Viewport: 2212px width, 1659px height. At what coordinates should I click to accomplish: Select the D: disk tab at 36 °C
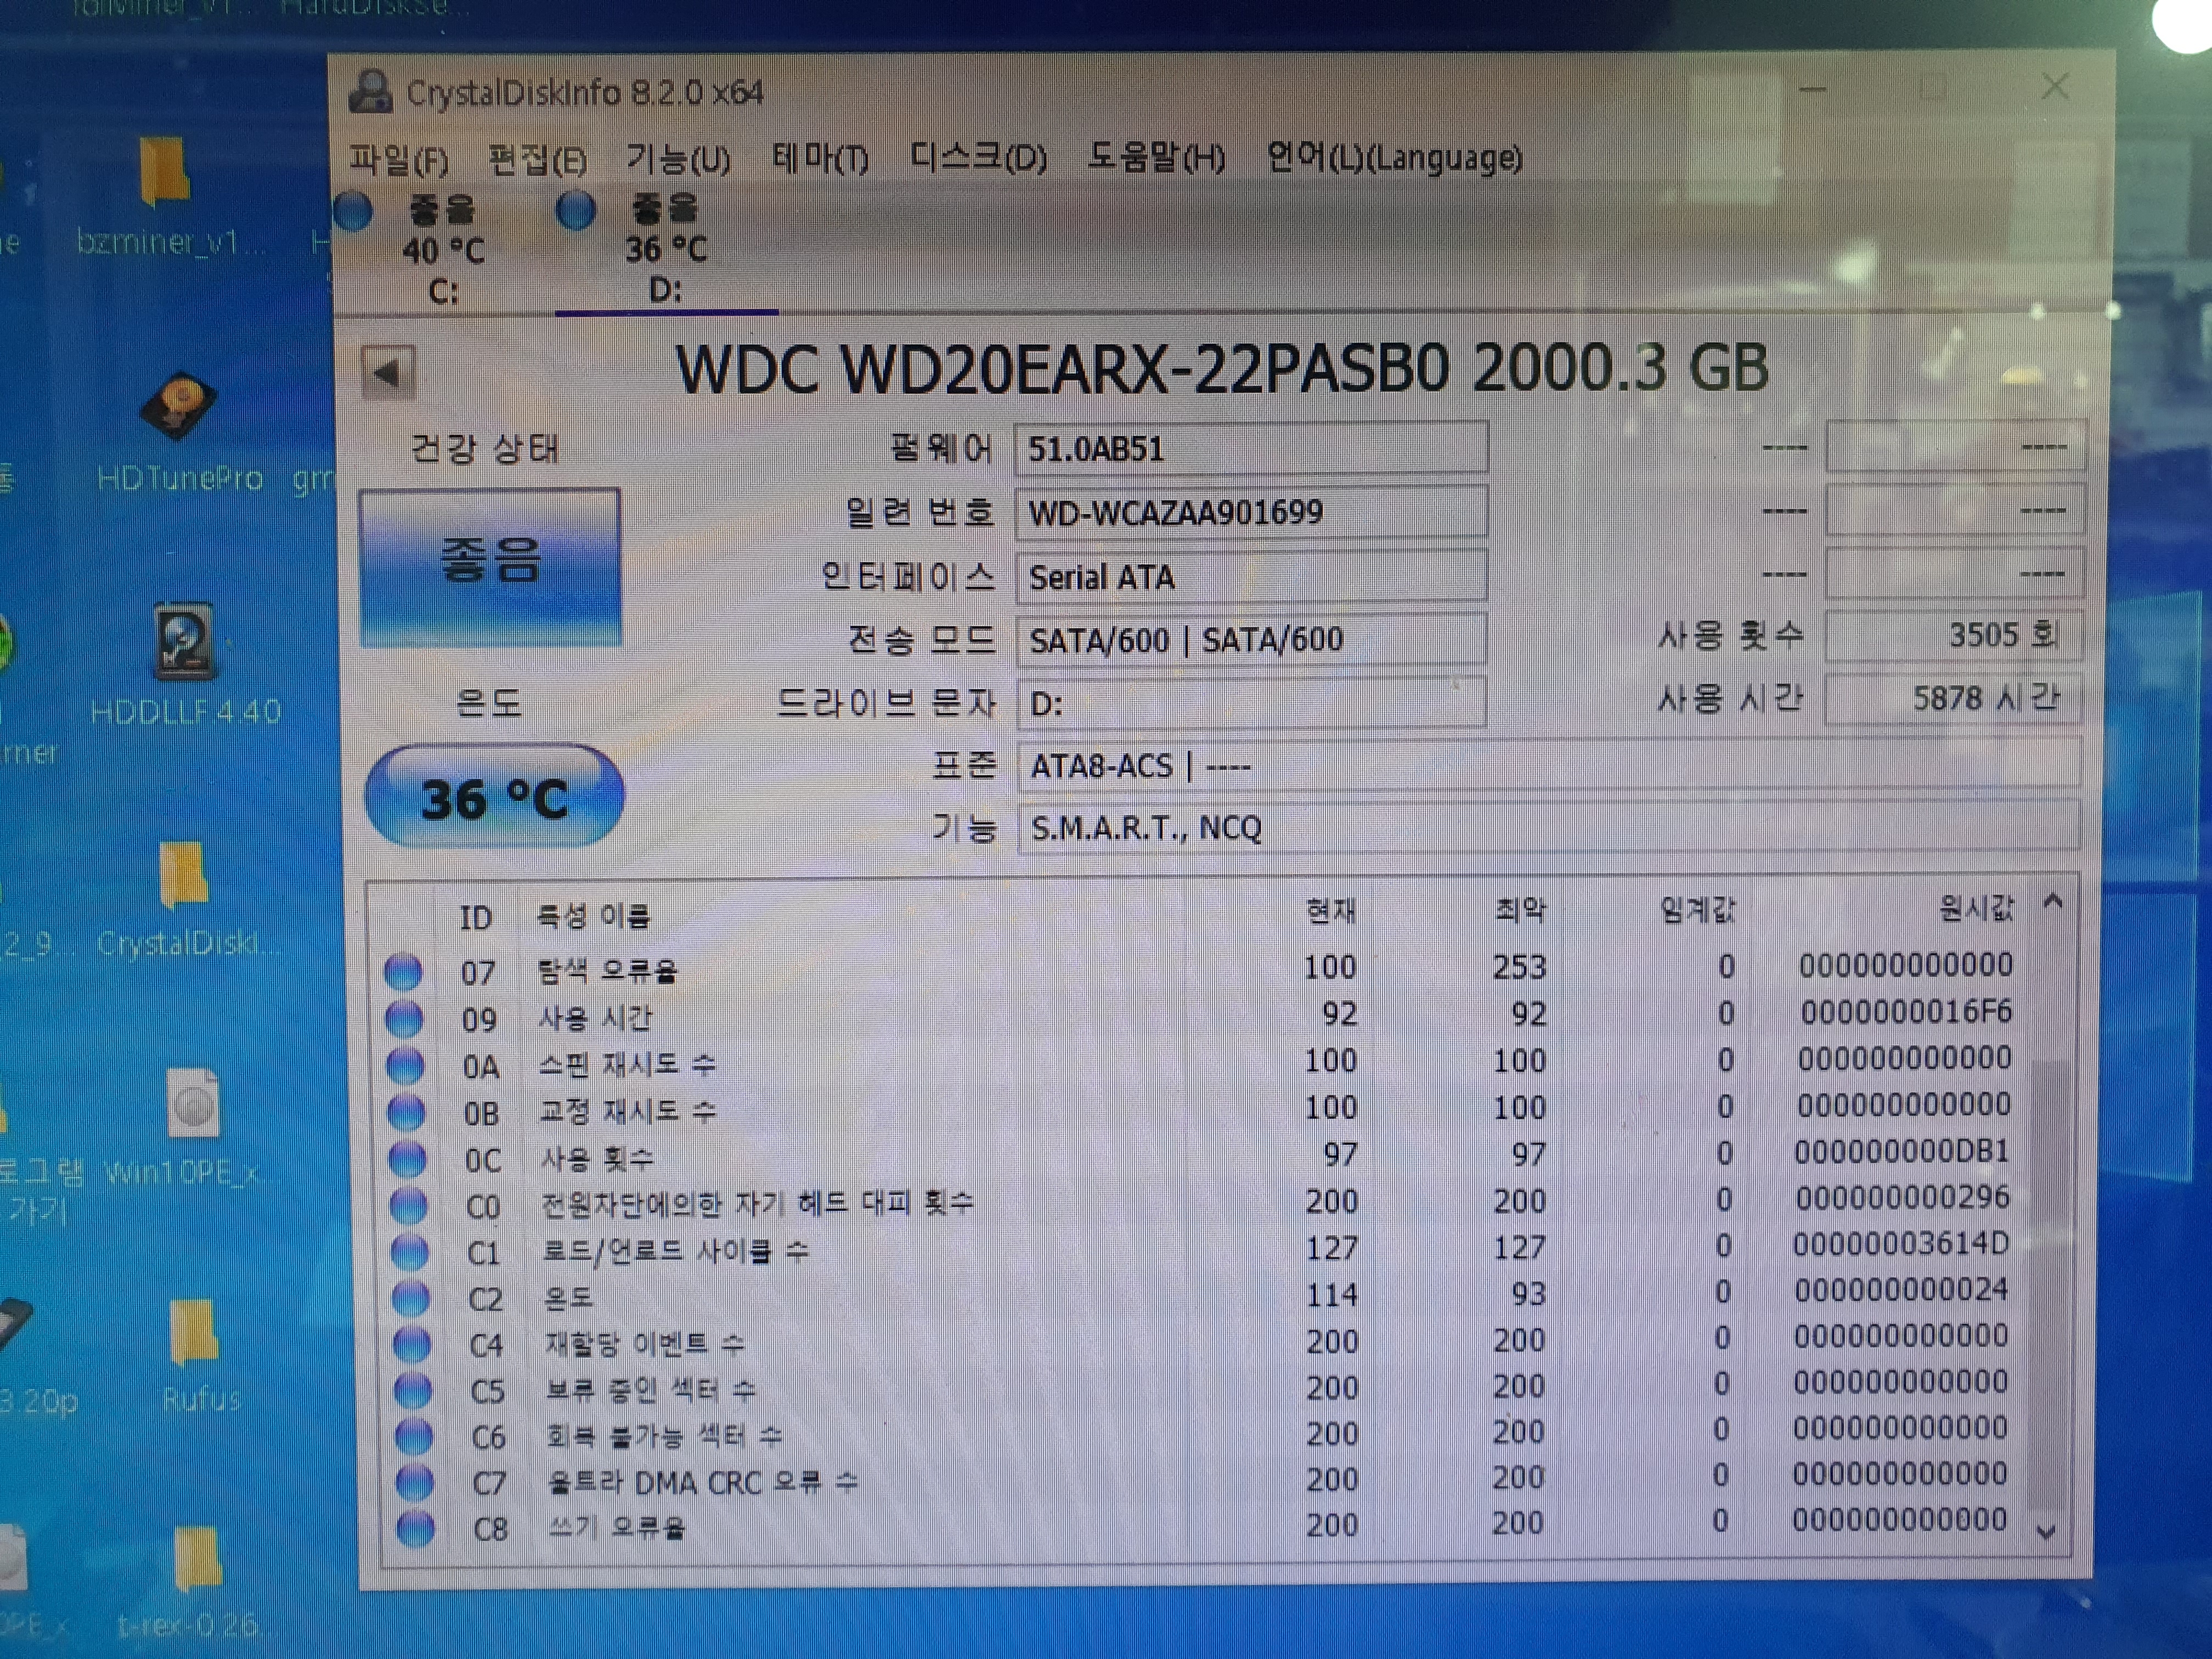click(666, 250)
